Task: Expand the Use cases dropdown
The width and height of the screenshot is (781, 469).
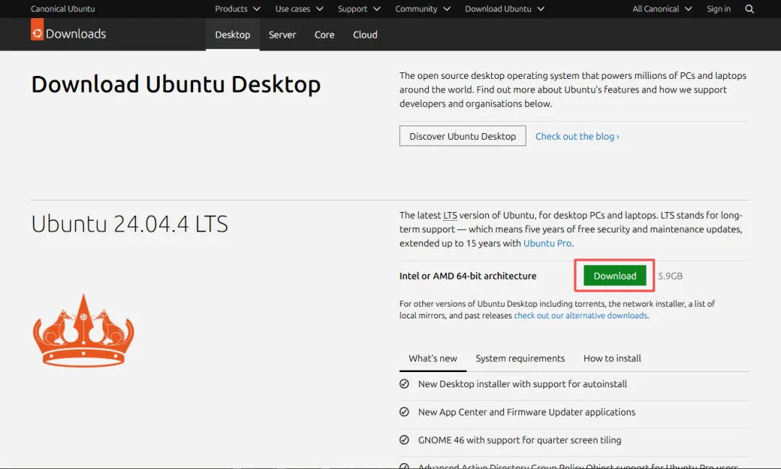Action: coord(299,9)
